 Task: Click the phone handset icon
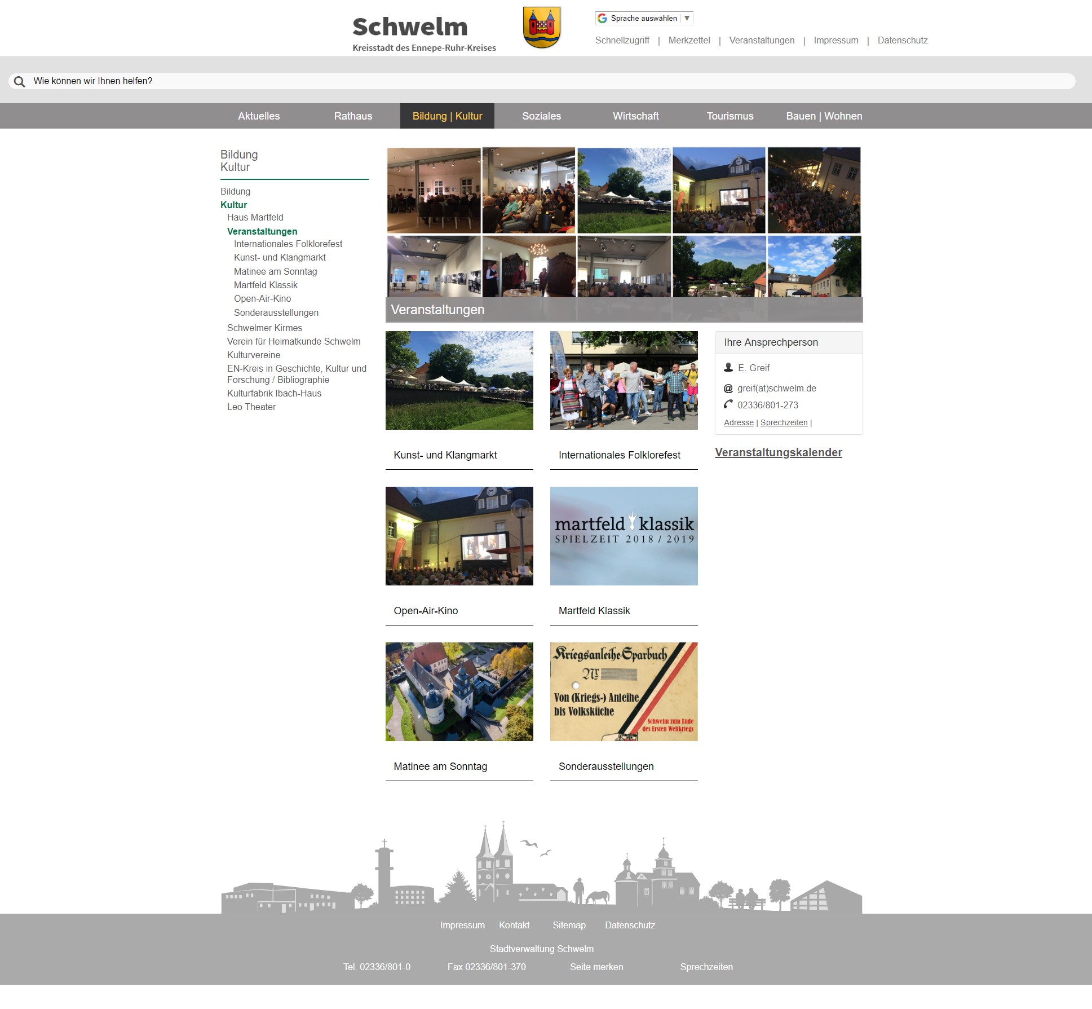(728, 405)
